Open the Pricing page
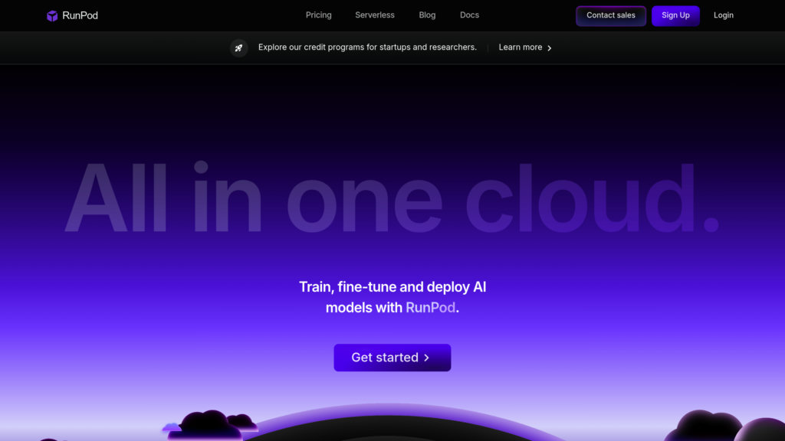 point(319,15)
